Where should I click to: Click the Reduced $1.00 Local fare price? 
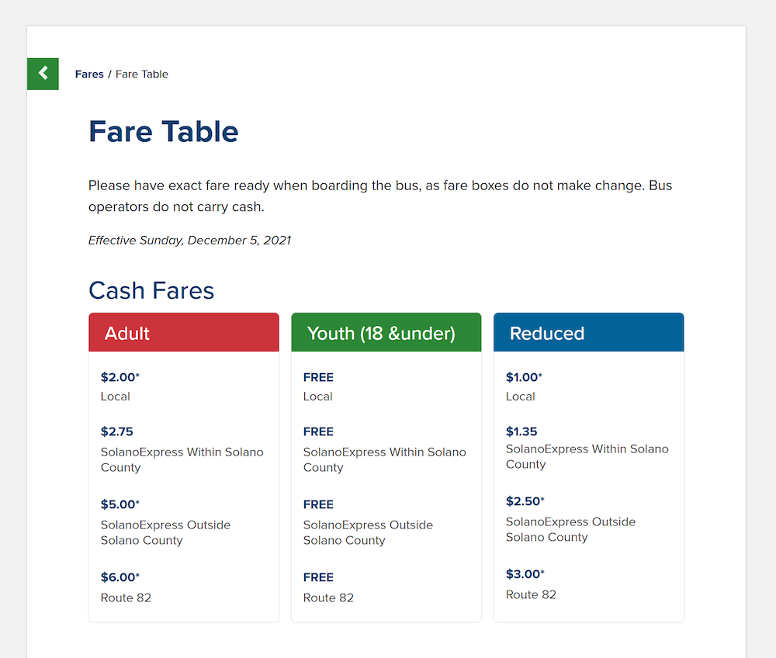[524, 377]
